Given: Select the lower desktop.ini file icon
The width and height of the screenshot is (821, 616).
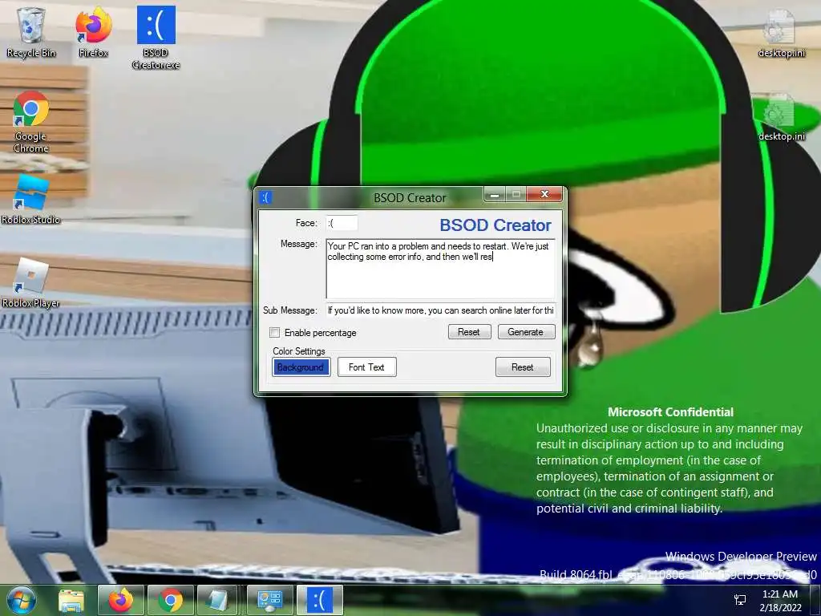Looking at the screenshot, I should pyautogui.click(x=781, y=116).
